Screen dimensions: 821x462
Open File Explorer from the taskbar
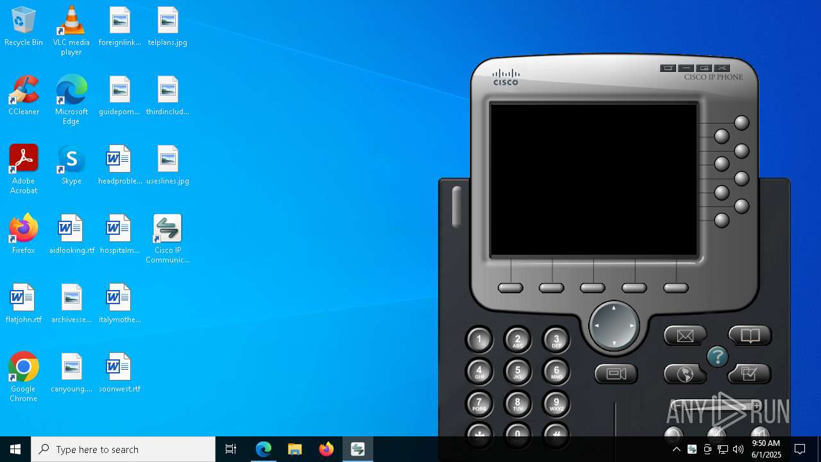click(x=295, y=449)
